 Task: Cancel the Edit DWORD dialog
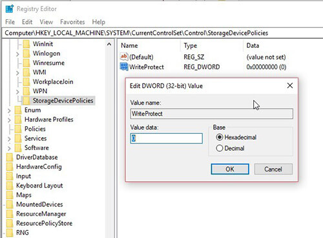(x=273, y=169)
